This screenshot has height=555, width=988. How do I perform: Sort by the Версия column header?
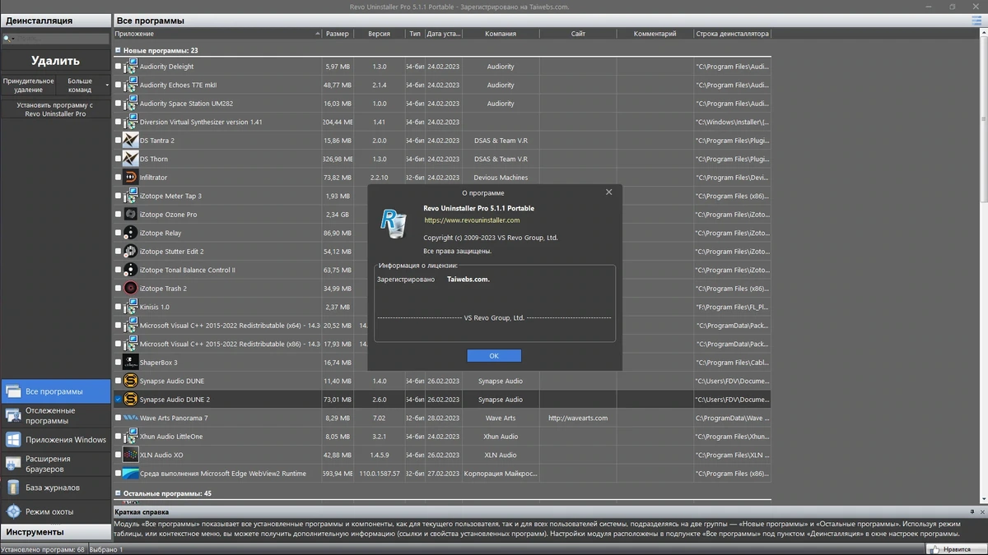[x=379, y=34]
